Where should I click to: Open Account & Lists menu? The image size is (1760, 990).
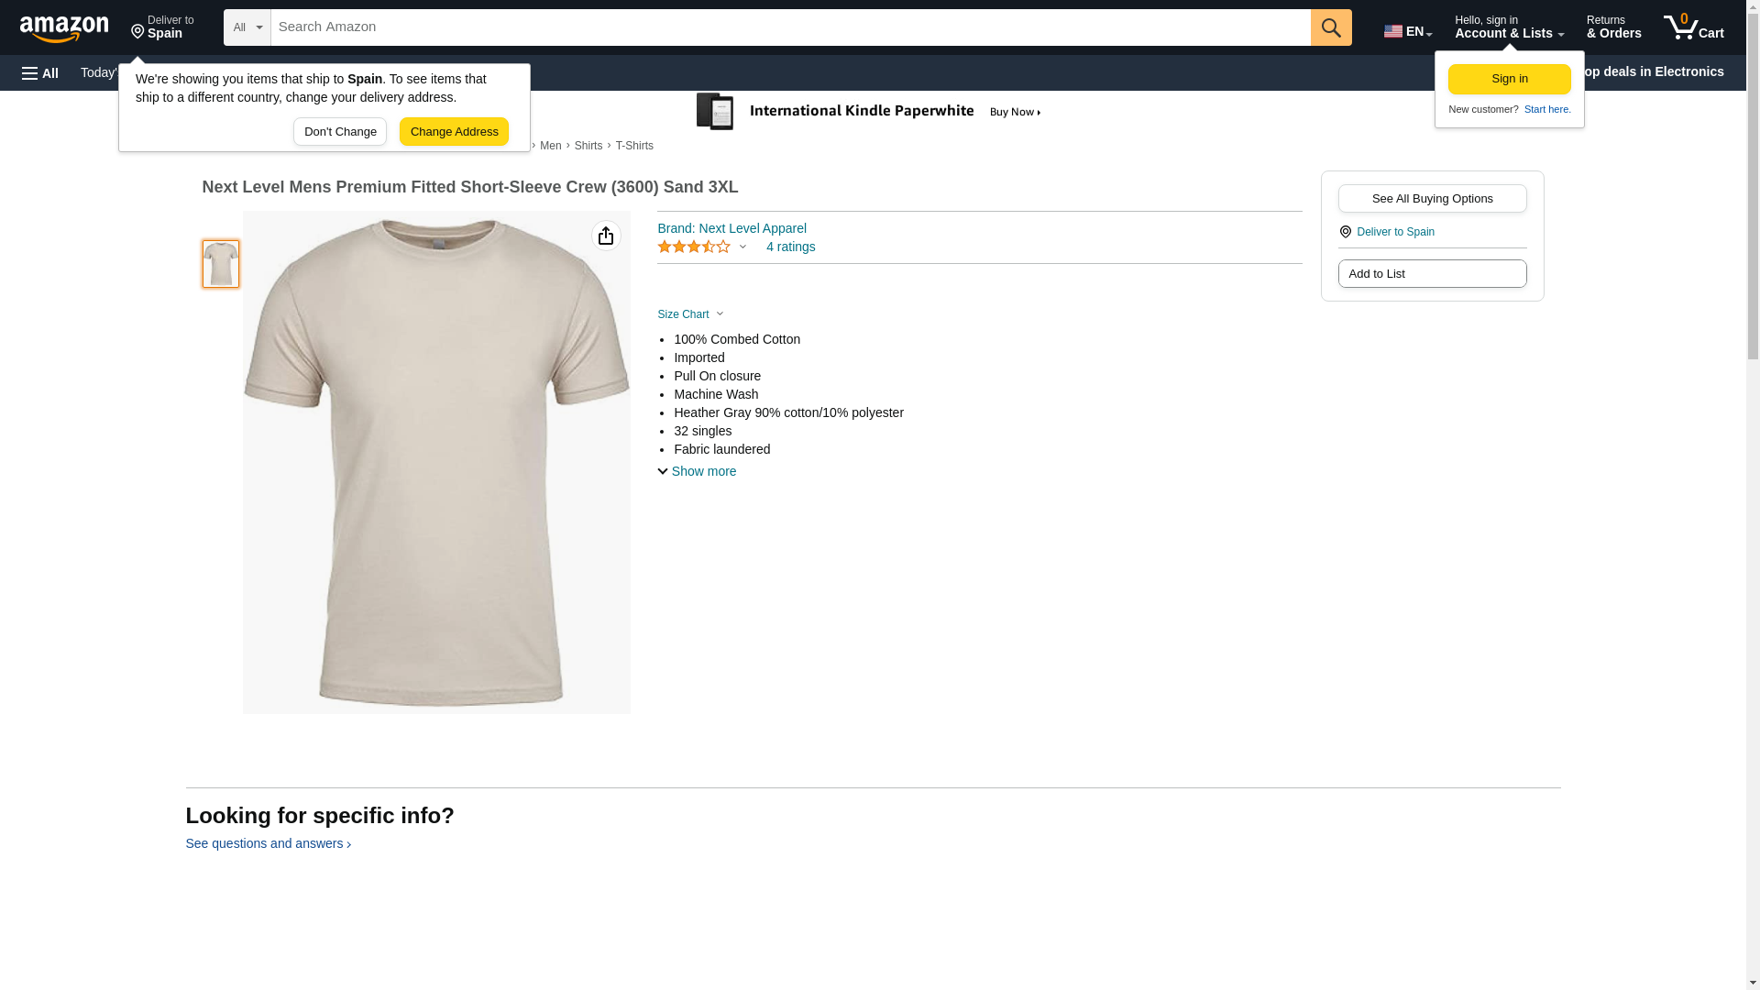point(1508,27)
